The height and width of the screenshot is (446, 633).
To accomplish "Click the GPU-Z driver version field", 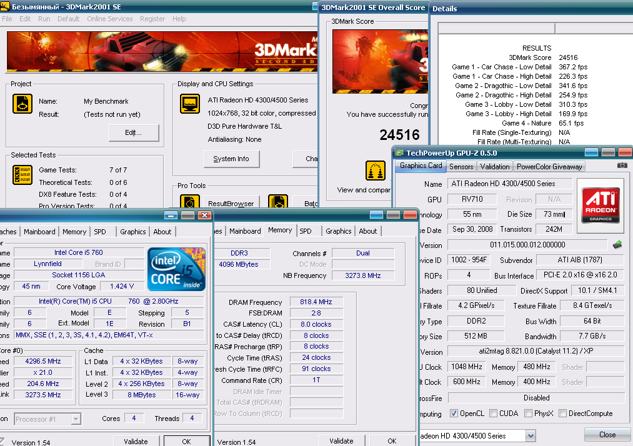I will 536,351.
